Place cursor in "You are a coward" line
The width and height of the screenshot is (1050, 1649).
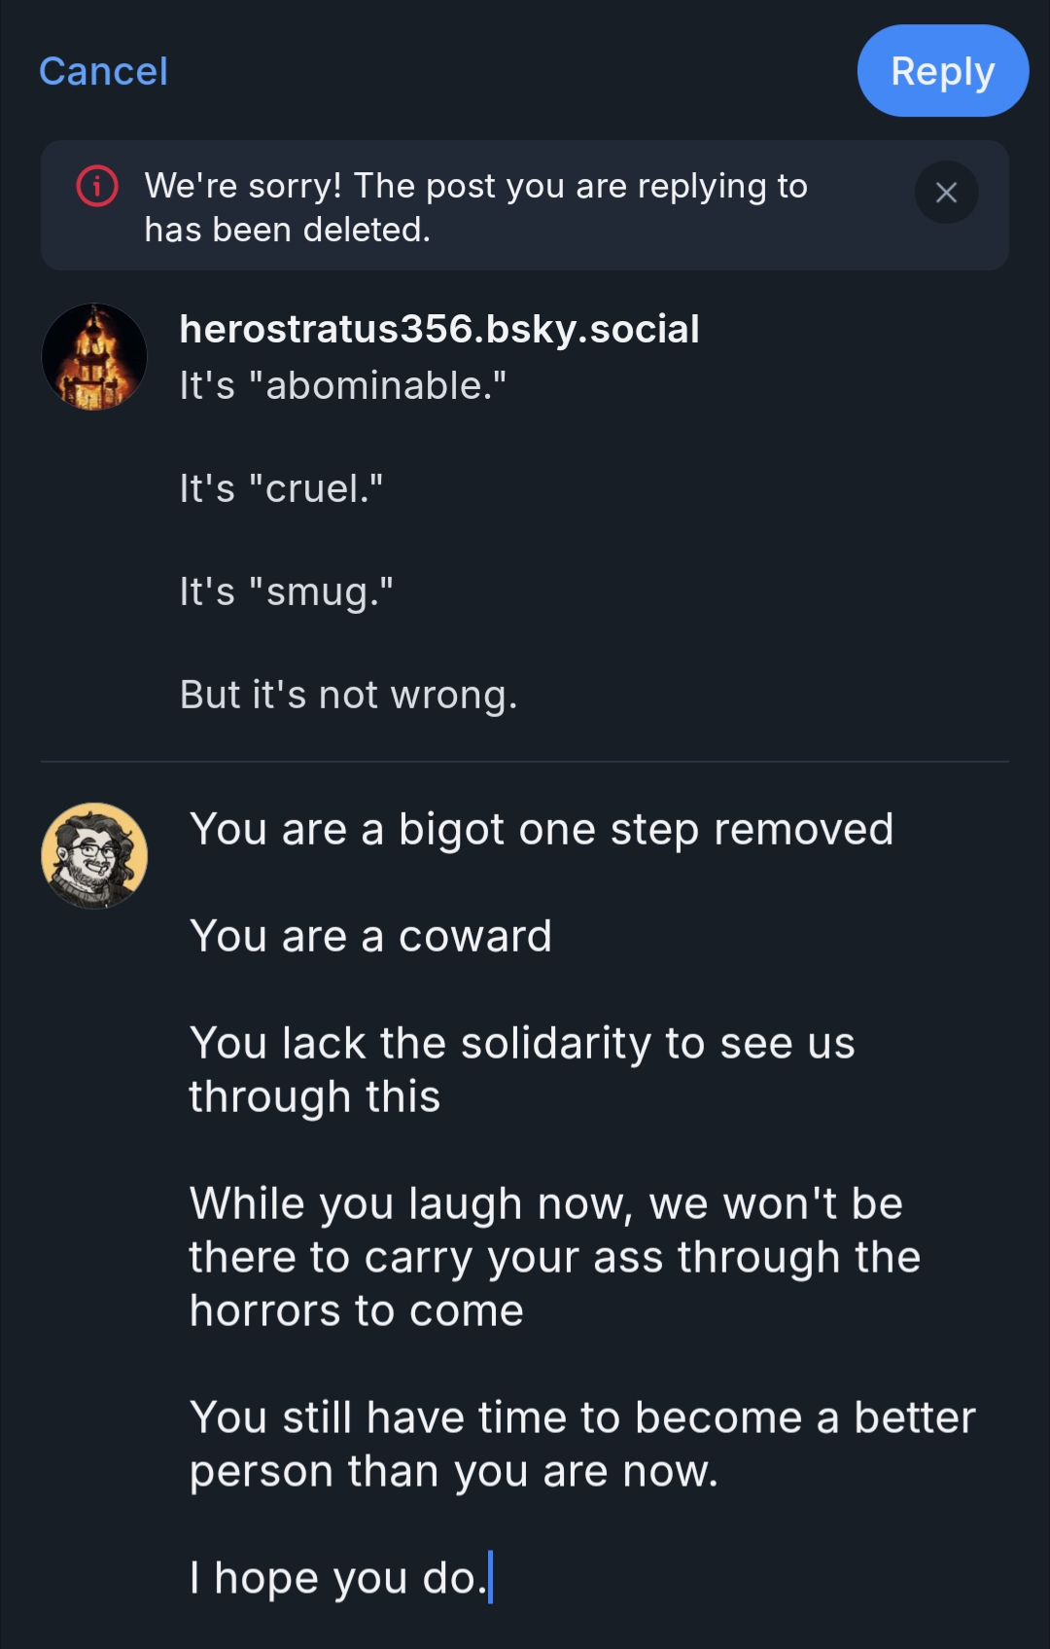tap(370, 937)
